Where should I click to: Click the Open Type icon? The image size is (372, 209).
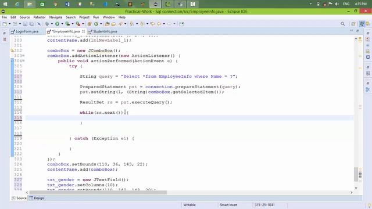(107, 24)
